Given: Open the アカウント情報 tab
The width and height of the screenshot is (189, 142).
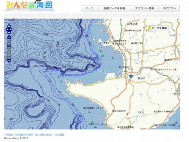Looking at the screenshot, I should 145,8.
